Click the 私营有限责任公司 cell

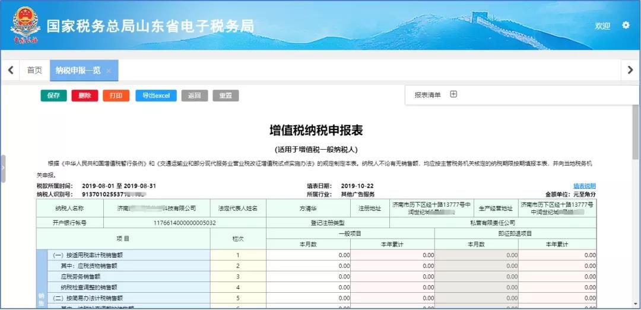tap(493, 223)
